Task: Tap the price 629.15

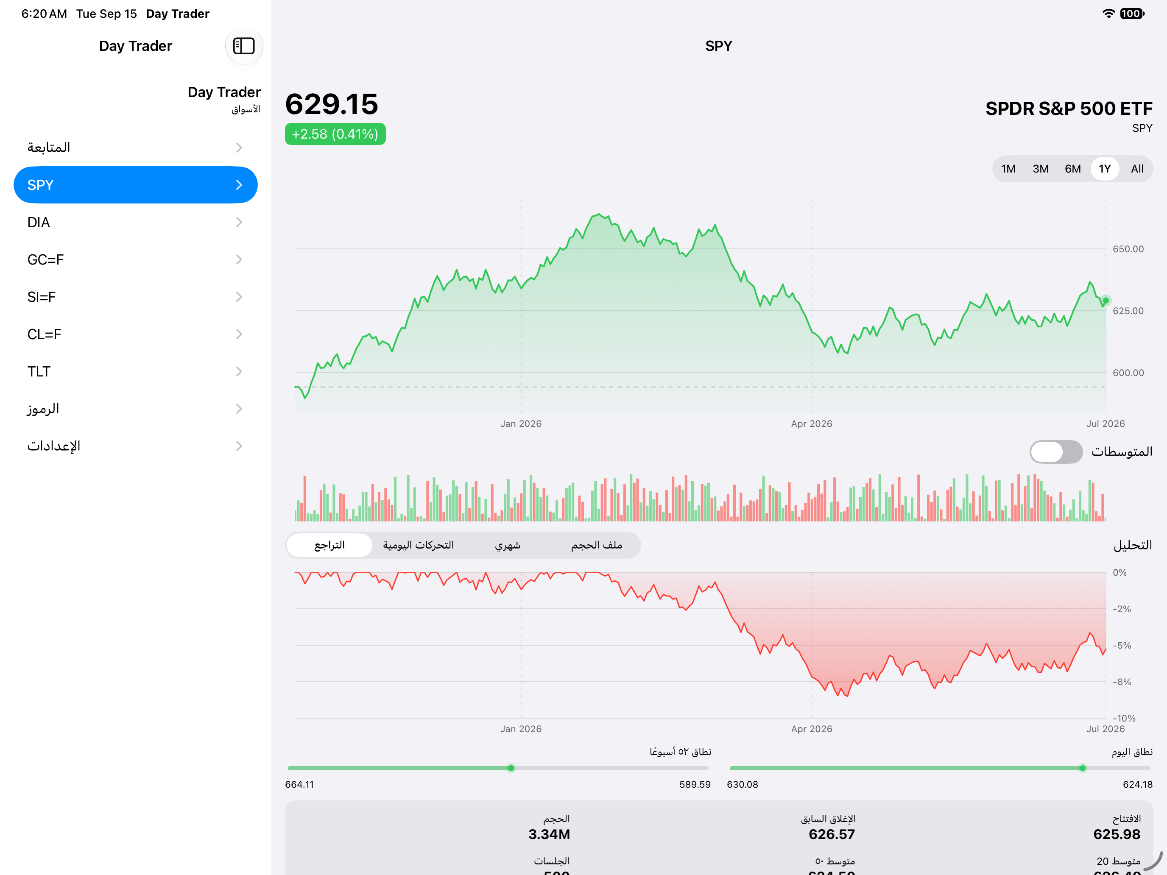Action: [x=332, y=104]
